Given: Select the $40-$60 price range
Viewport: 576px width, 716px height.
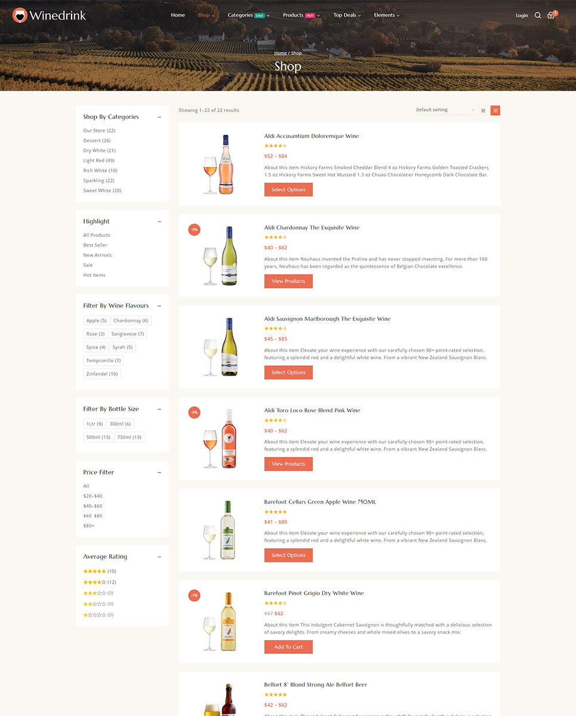Looking at the screenshot, I should (93, 506).
